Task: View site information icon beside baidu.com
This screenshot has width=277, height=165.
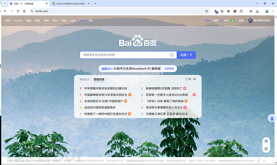Action: point(32,11)
